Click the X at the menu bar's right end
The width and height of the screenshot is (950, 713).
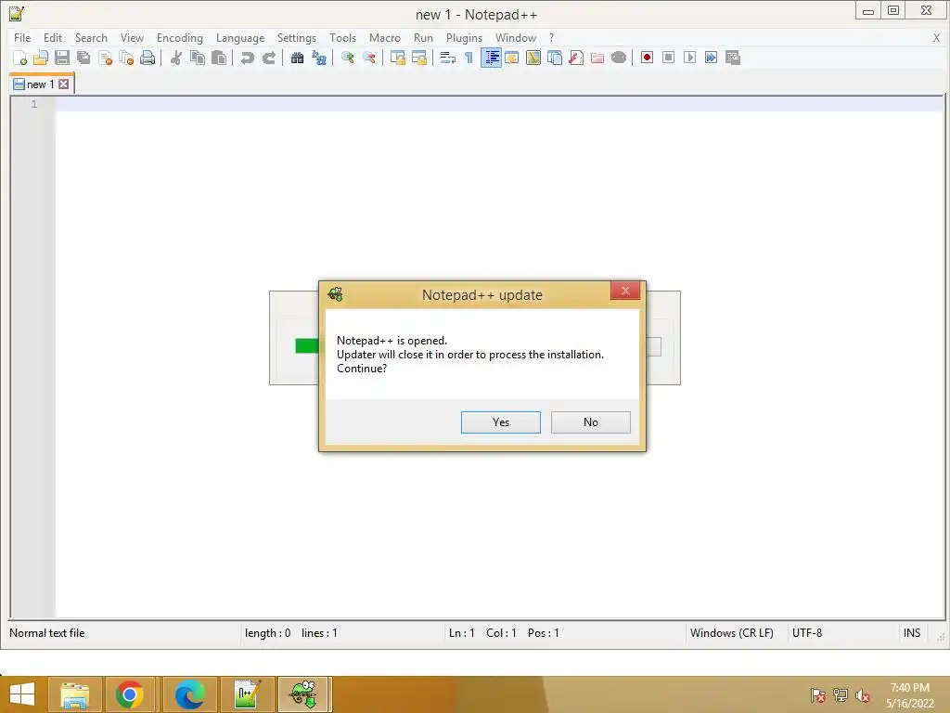(x=936, y=37)
